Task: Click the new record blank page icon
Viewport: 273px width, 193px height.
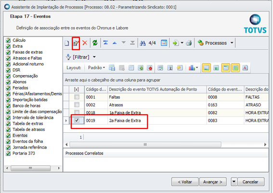Action: click(x=67, y=43)
